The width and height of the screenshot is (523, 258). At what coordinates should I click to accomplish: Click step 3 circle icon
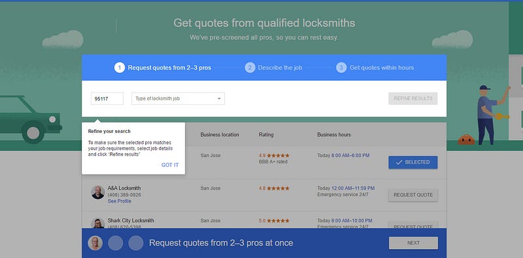point(341,68)
